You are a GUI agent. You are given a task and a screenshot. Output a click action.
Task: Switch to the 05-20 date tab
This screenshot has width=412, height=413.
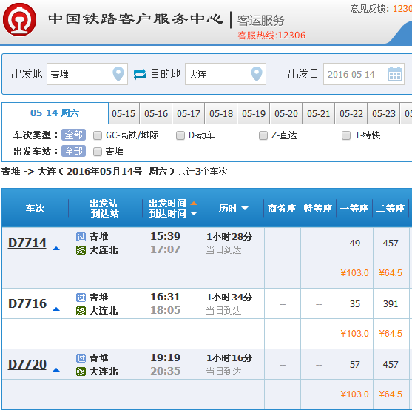[x=286, y=114]
